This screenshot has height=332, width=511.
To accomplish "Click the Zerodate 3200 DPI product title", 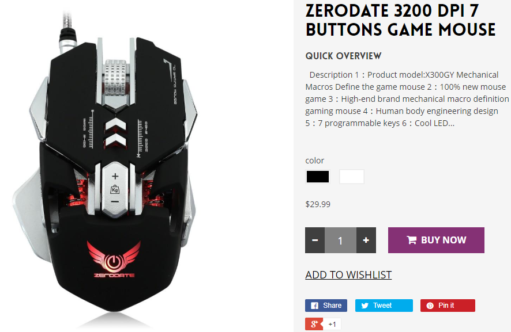I will 400,20.
